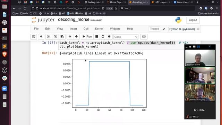Open the Widgets menu
This screenshot has height=125, width=222.
[115, 29]
